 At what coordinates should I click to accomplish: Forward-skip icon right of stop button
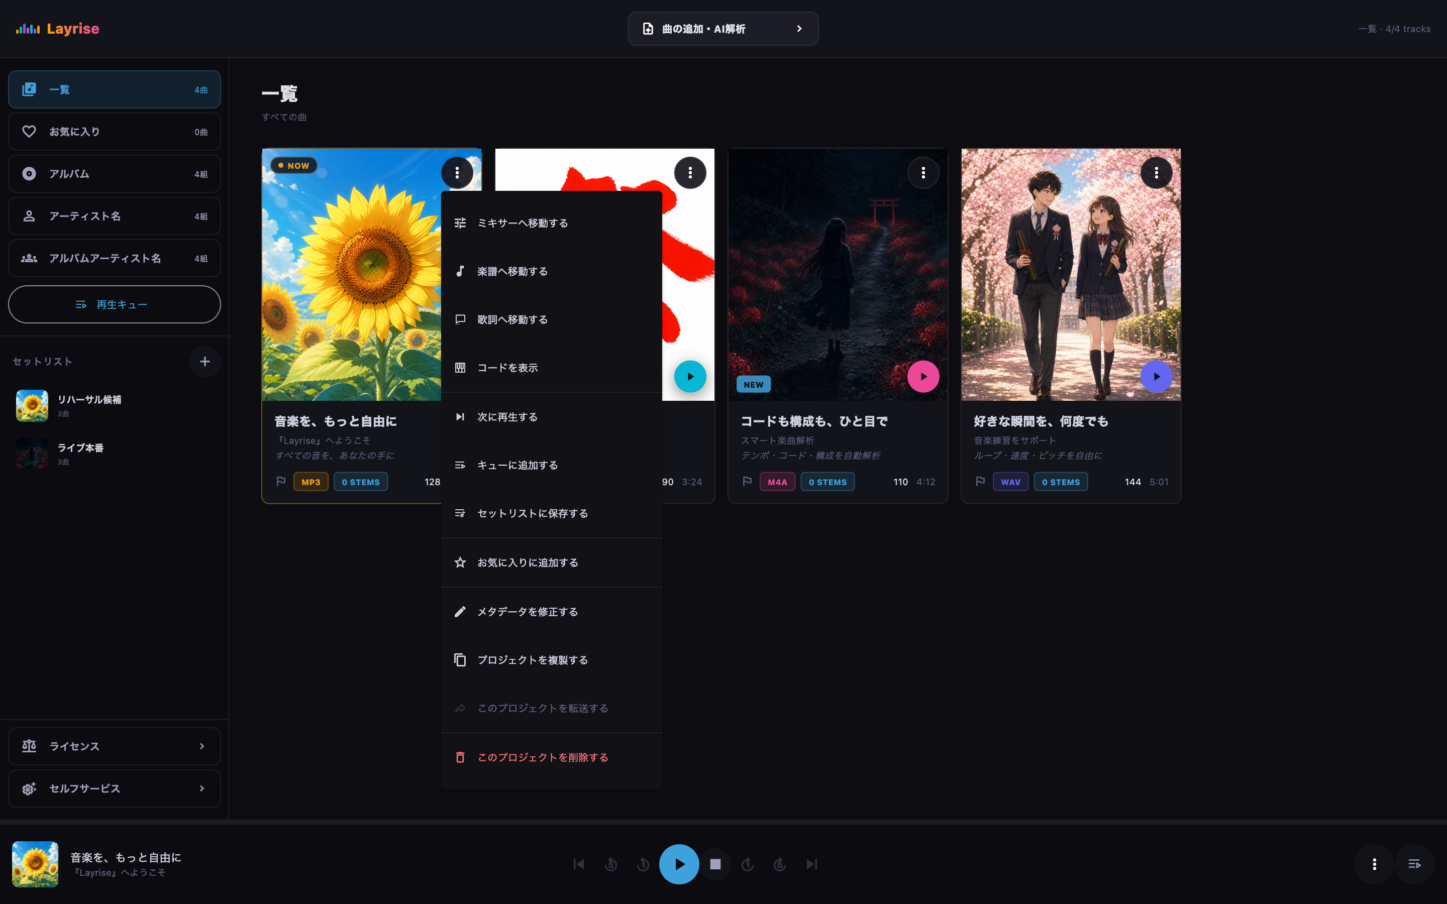pyautogui.click(x=748, y=864)
